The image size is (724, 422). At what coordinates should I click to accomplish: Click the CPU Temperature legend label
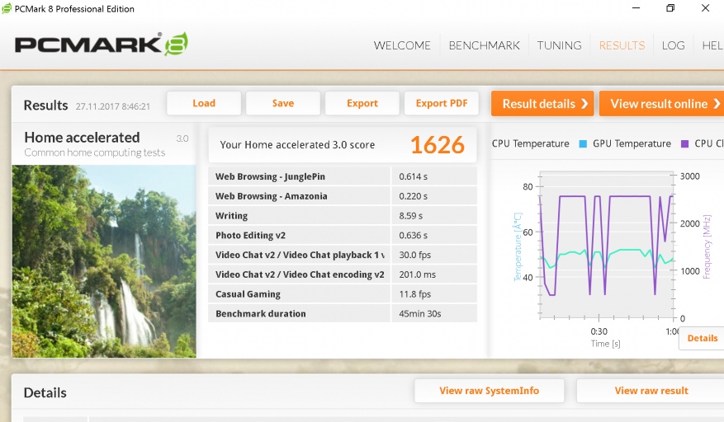[x=530, y=143]
